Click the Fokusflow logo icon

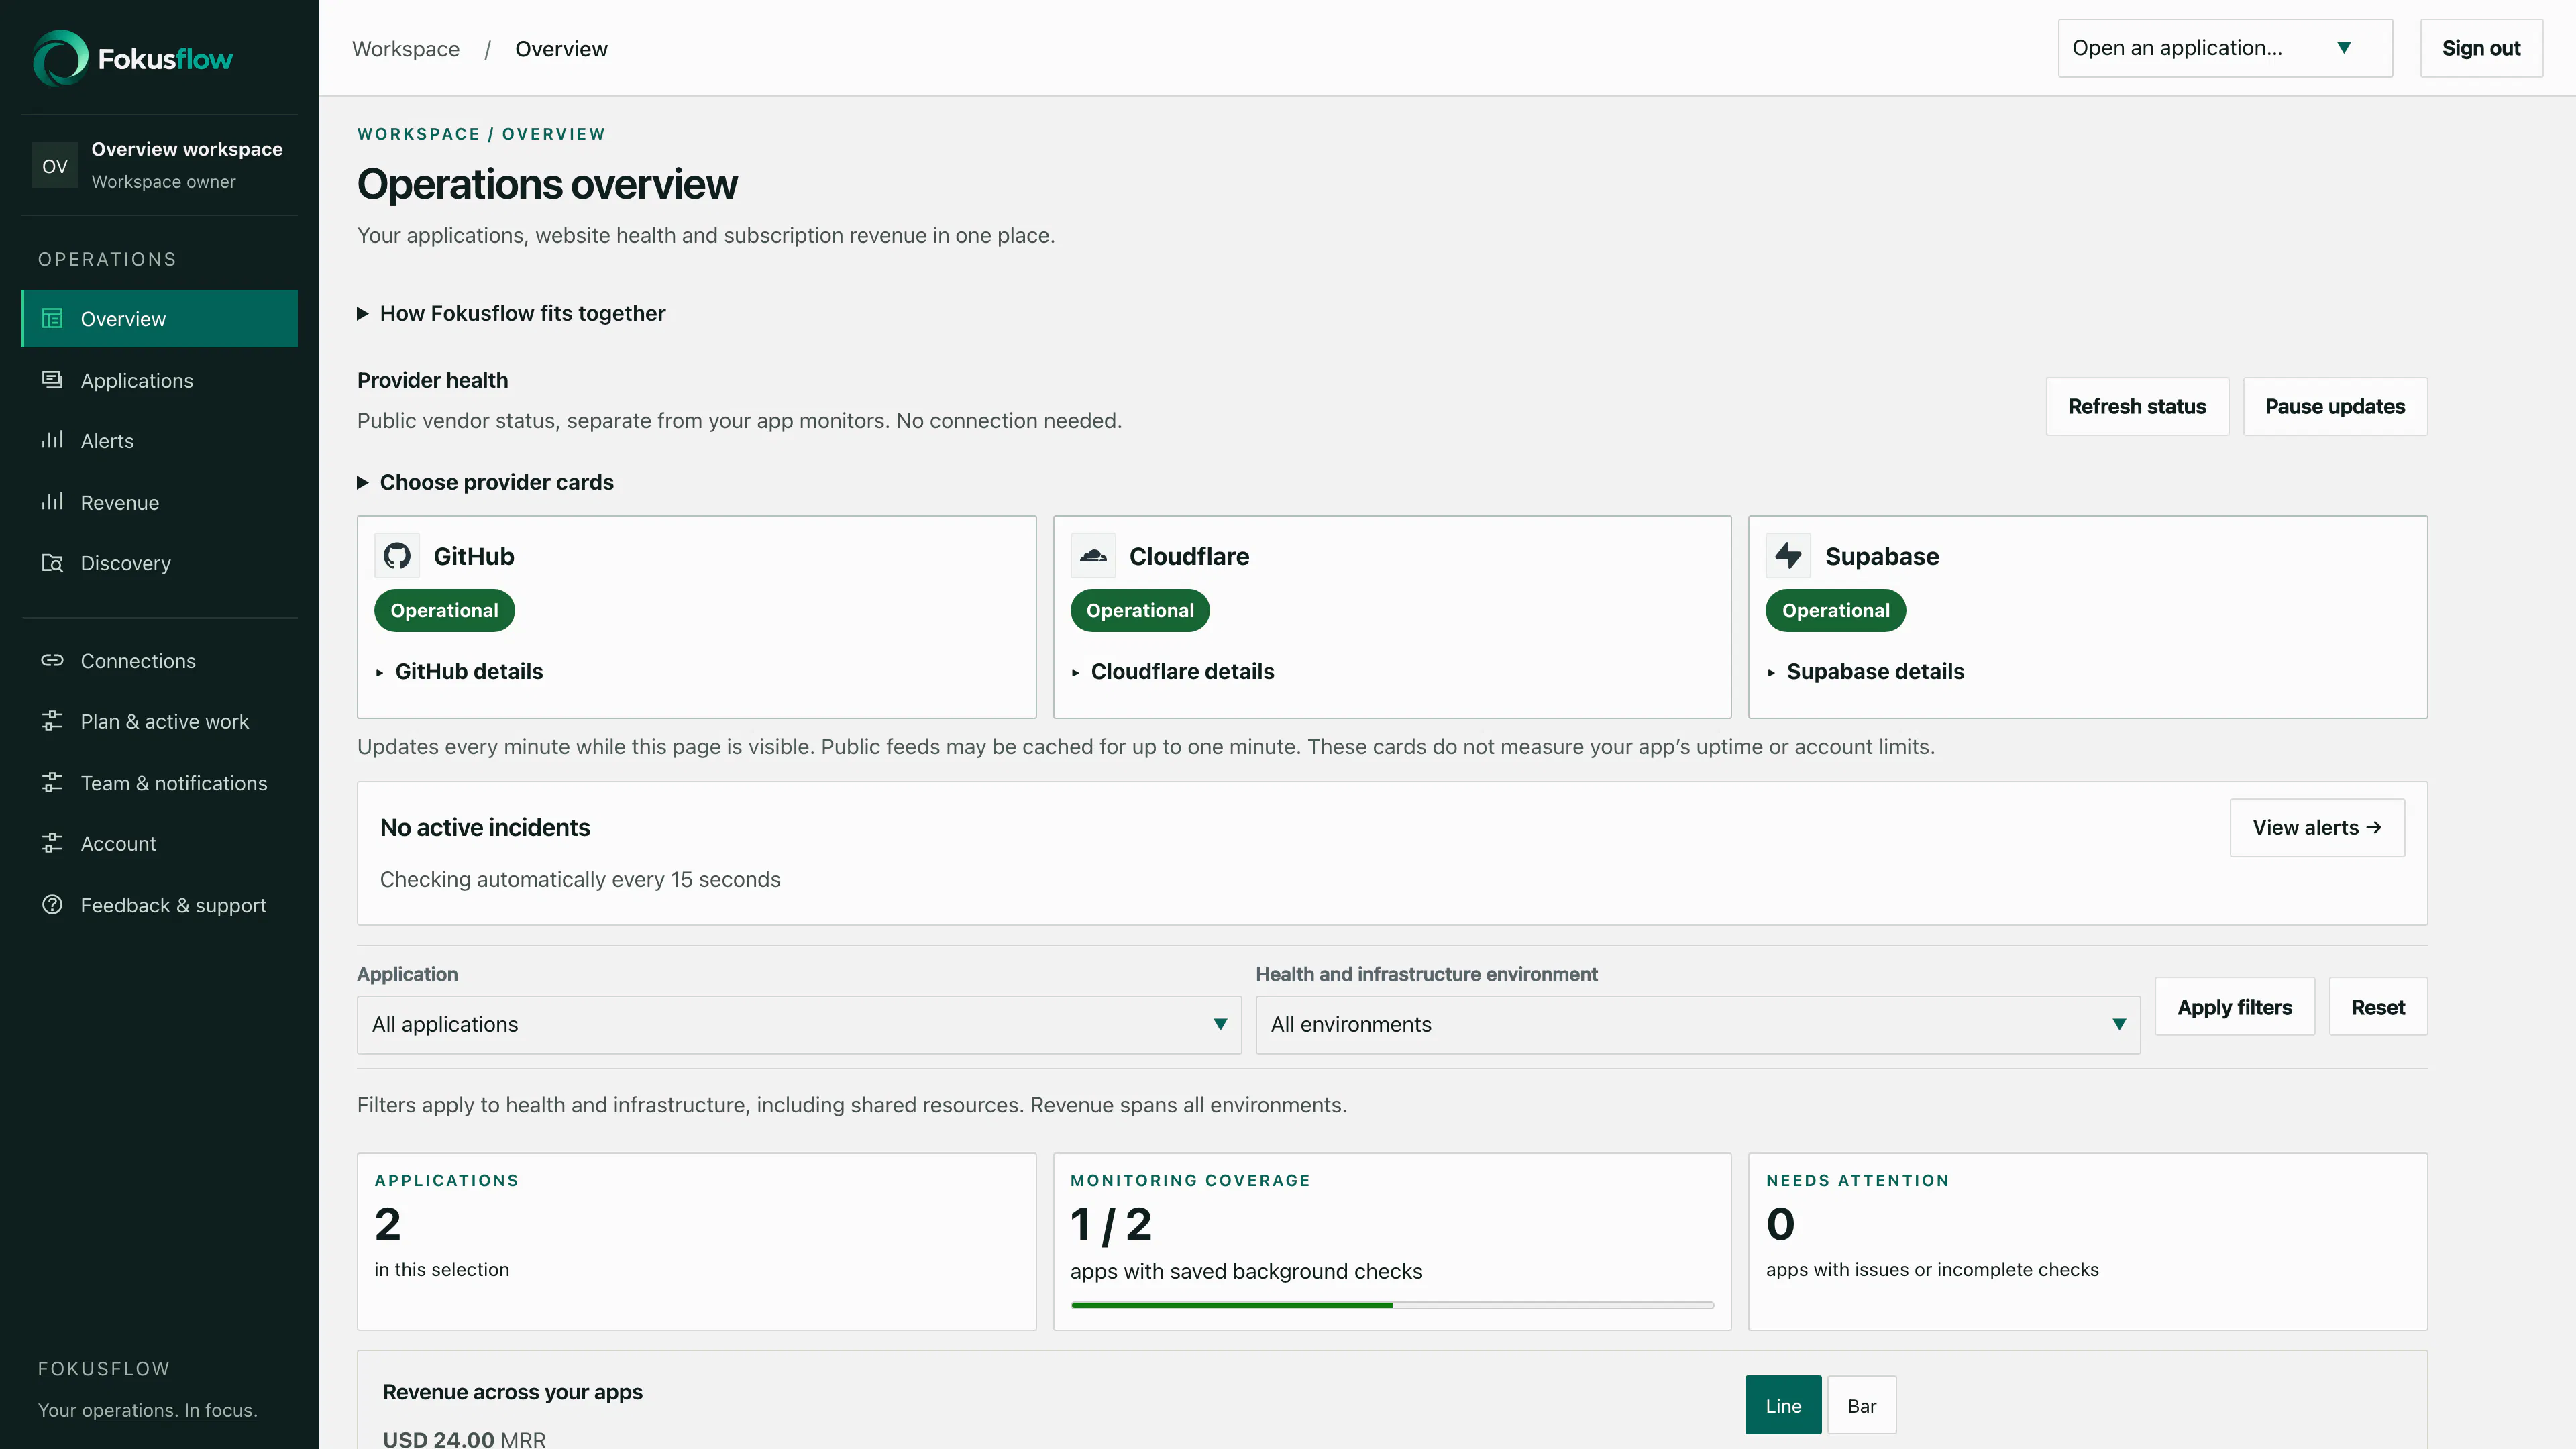pos(61,58)
